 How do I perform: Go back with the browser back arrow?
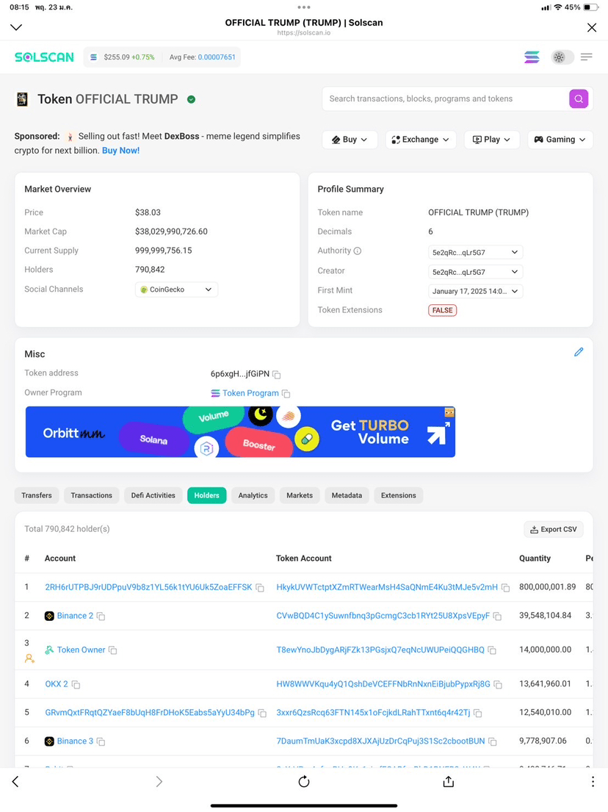pyautogui.click(x=15, y=781)
